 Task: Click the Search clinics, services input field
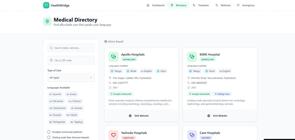tap(71, 48)
